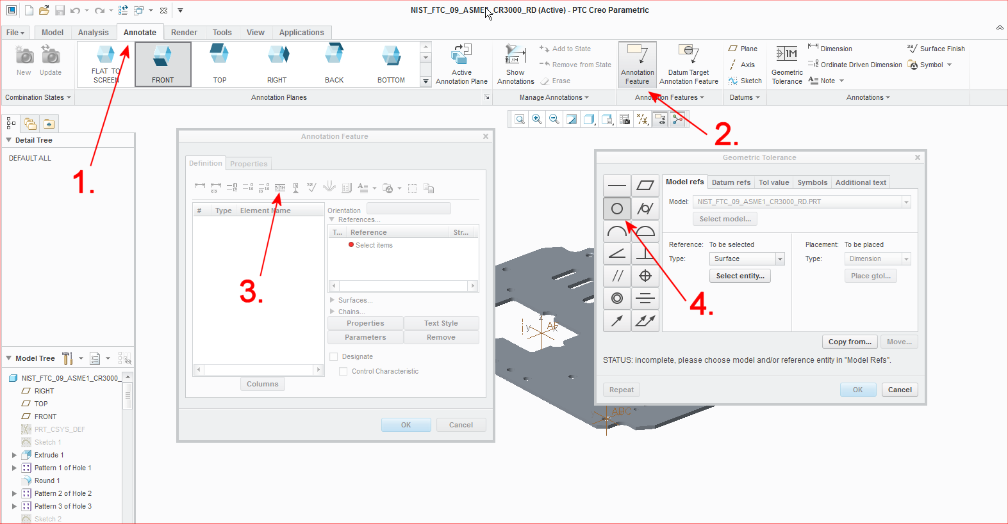The width and height of the screenshot is (1008, 524).
Task: Select the BACK annotation plane
Action: (x=334, y=64)
